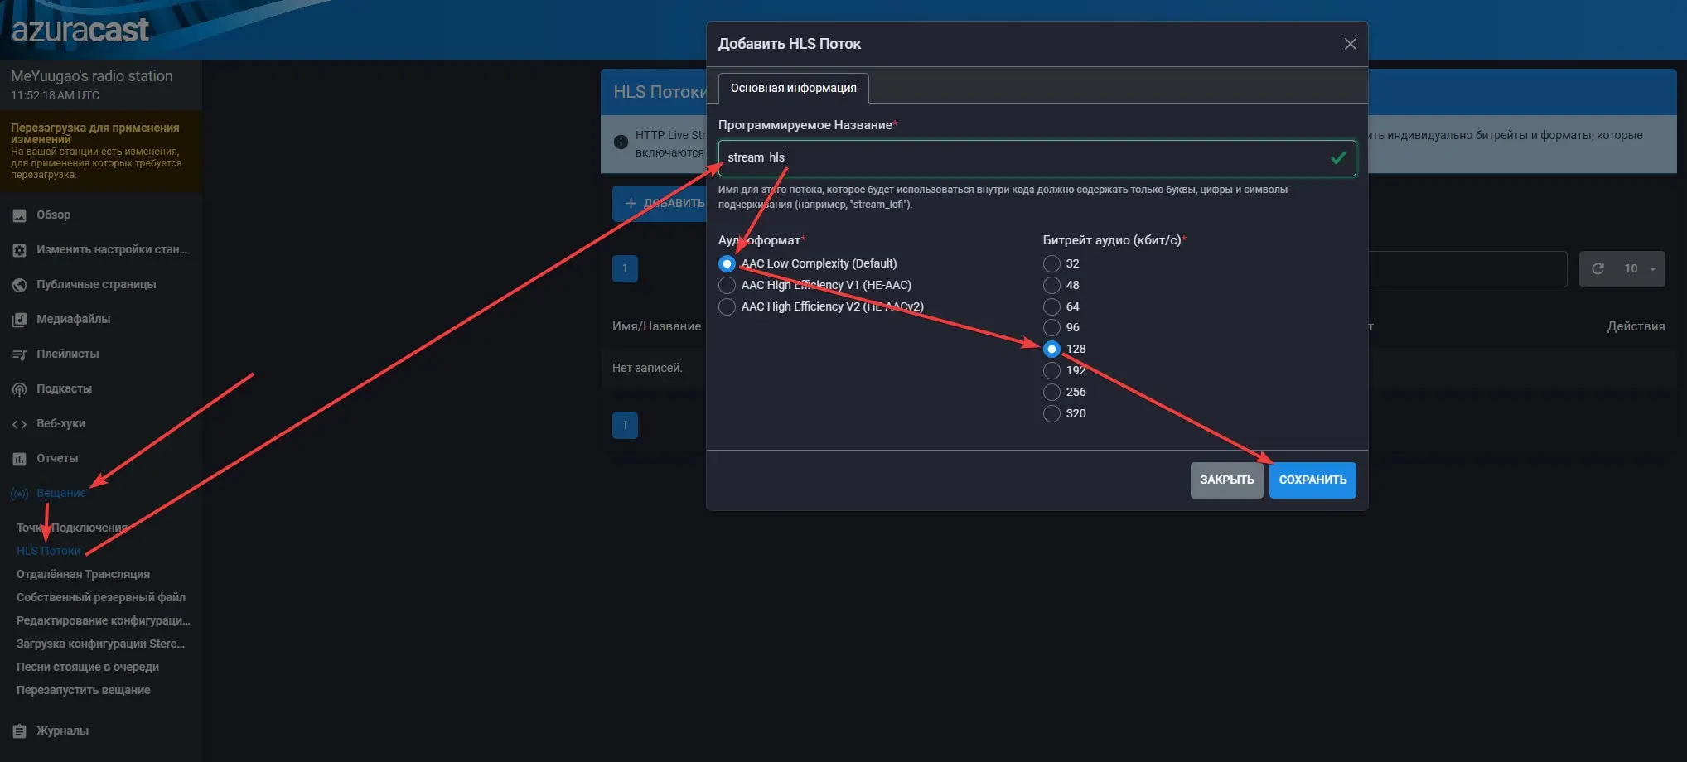Open the Основная информация tab
This screenshot has height=762, width=1687.
coord(793,88)
